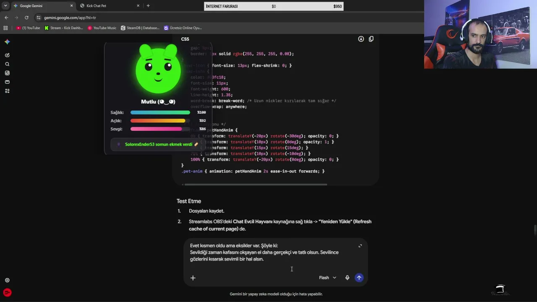The image size is (537, 302).
Task: Close the Google Gemini tab
Action: pos(71,6)
